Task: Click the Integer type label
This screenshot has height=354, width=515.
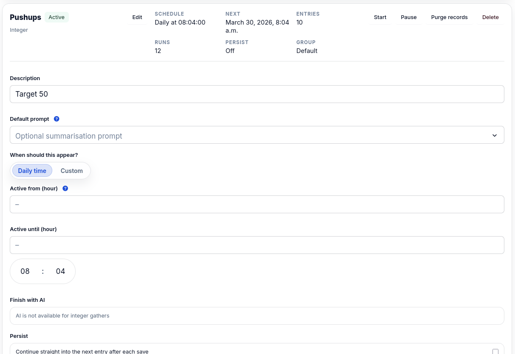Action: click(19, 30)
